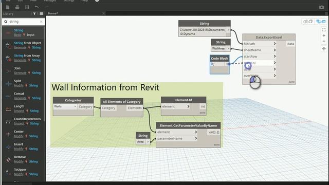Expand the chevron beside the overWrite port
The image size is (329, 185).
[x=275, y=76]
